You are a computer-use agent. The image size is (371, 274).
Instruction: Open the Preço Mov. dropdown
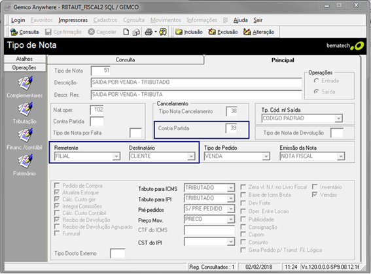coord(231,219)
